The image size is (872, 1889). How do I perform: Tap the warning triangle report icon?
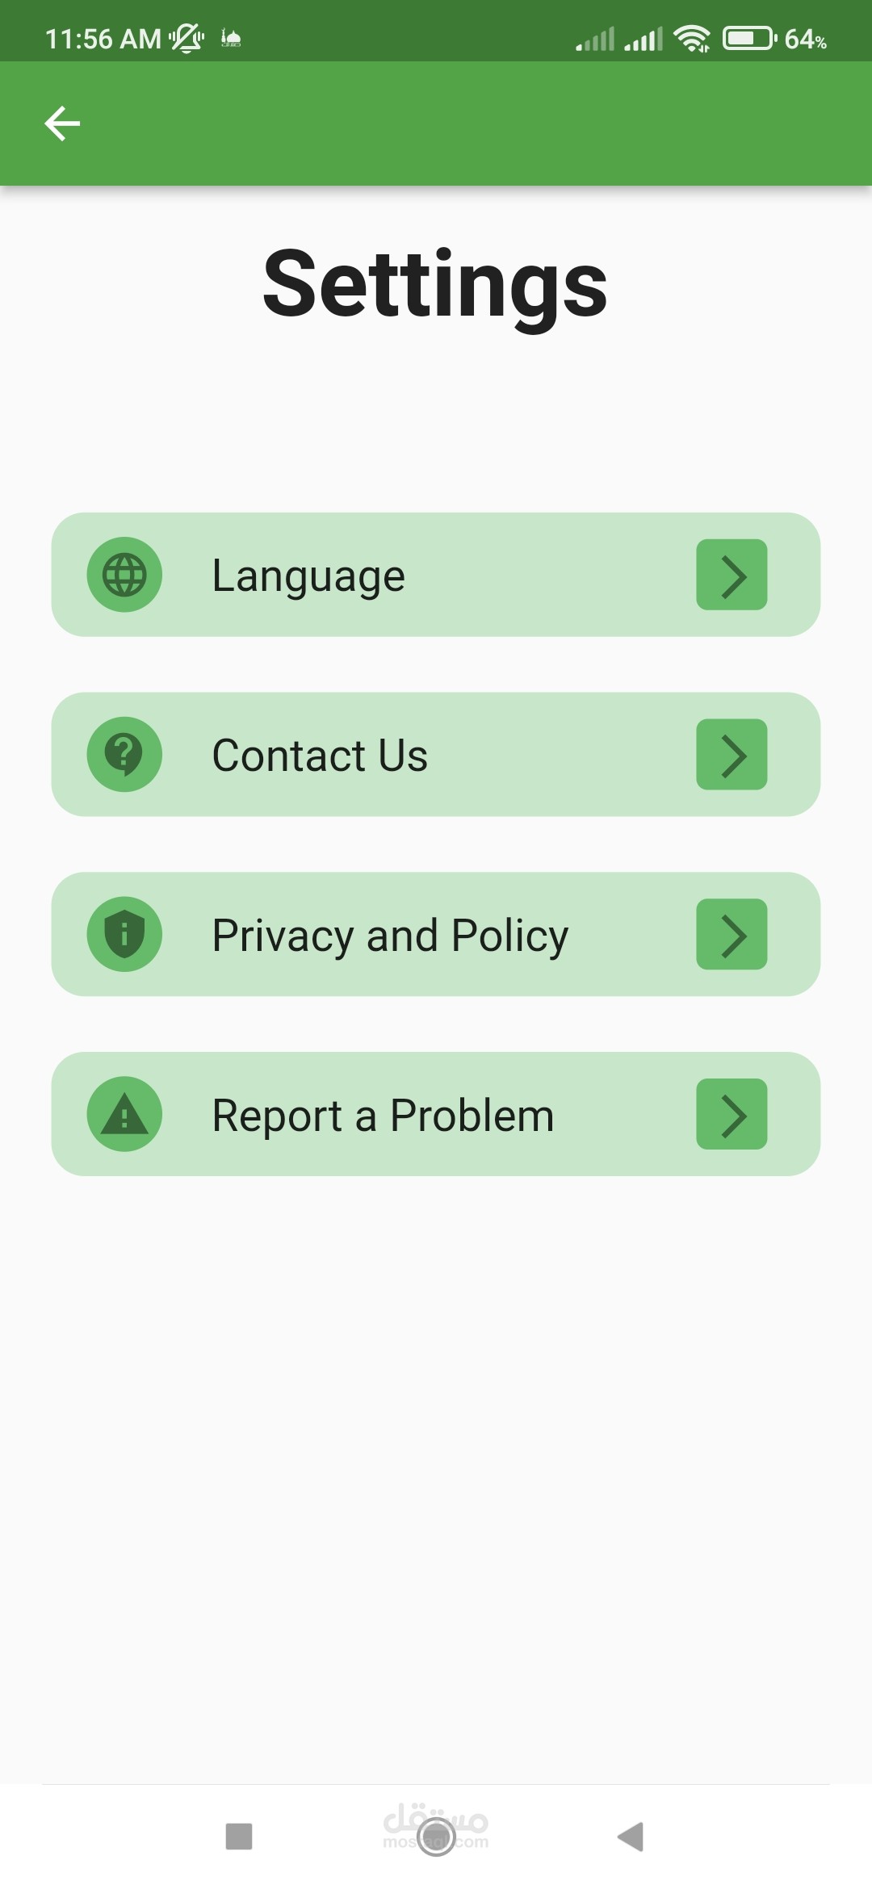pyautogui.click(x=124, y=1114)
